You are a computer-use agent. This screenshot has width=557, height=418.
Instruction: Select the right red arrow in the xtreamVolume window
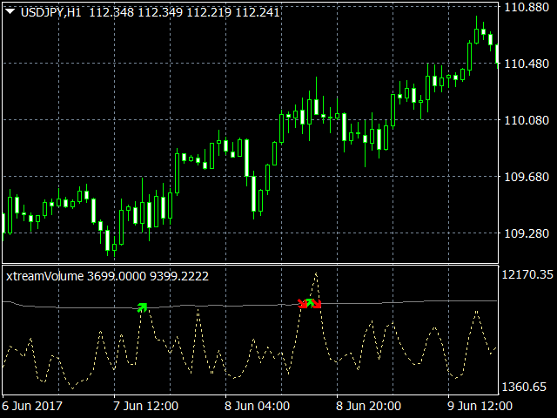[x=317, y=304]
